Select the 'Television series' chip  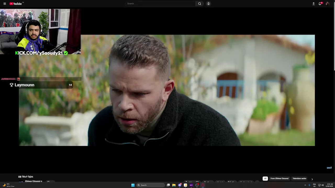pos(299,179)
